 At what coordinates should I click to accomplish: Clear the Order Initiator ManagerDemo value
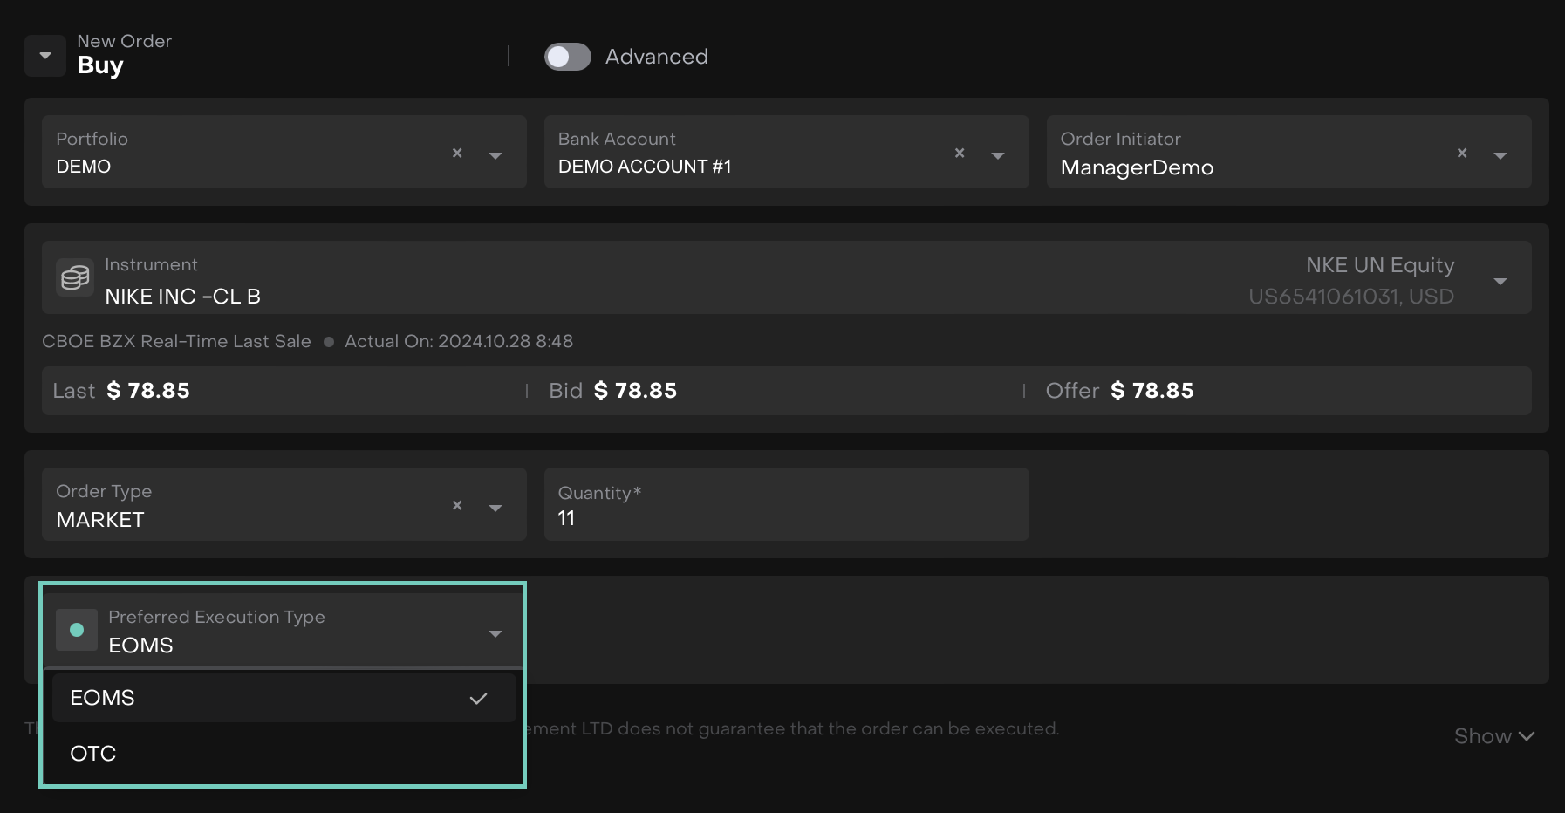(1462, 154)
